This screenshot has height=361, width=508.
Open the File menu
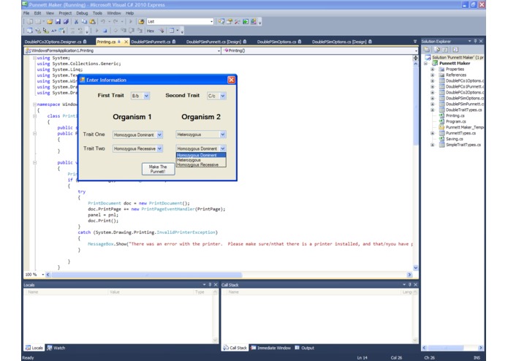click(x=26, y=13)
